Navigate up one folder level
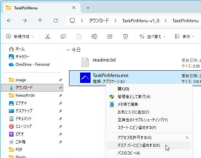Image resolution: width=201 pixels, height=158 pixels. 40,21
